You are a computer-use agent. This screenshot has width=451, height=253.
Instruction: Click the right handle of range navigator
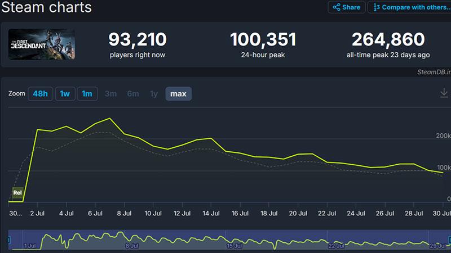click(x=449, y=240)
